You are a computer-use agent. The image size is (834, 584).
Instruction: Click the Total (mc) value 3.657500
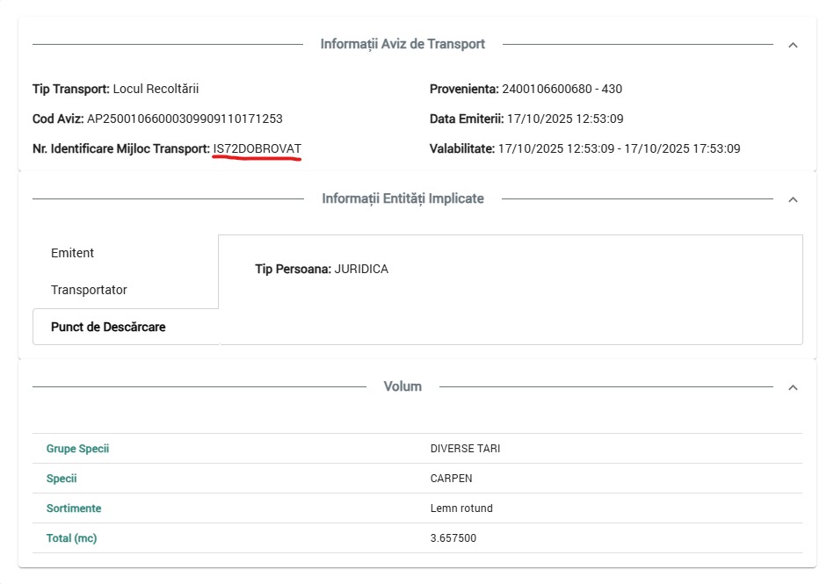(x=453, y=538)
